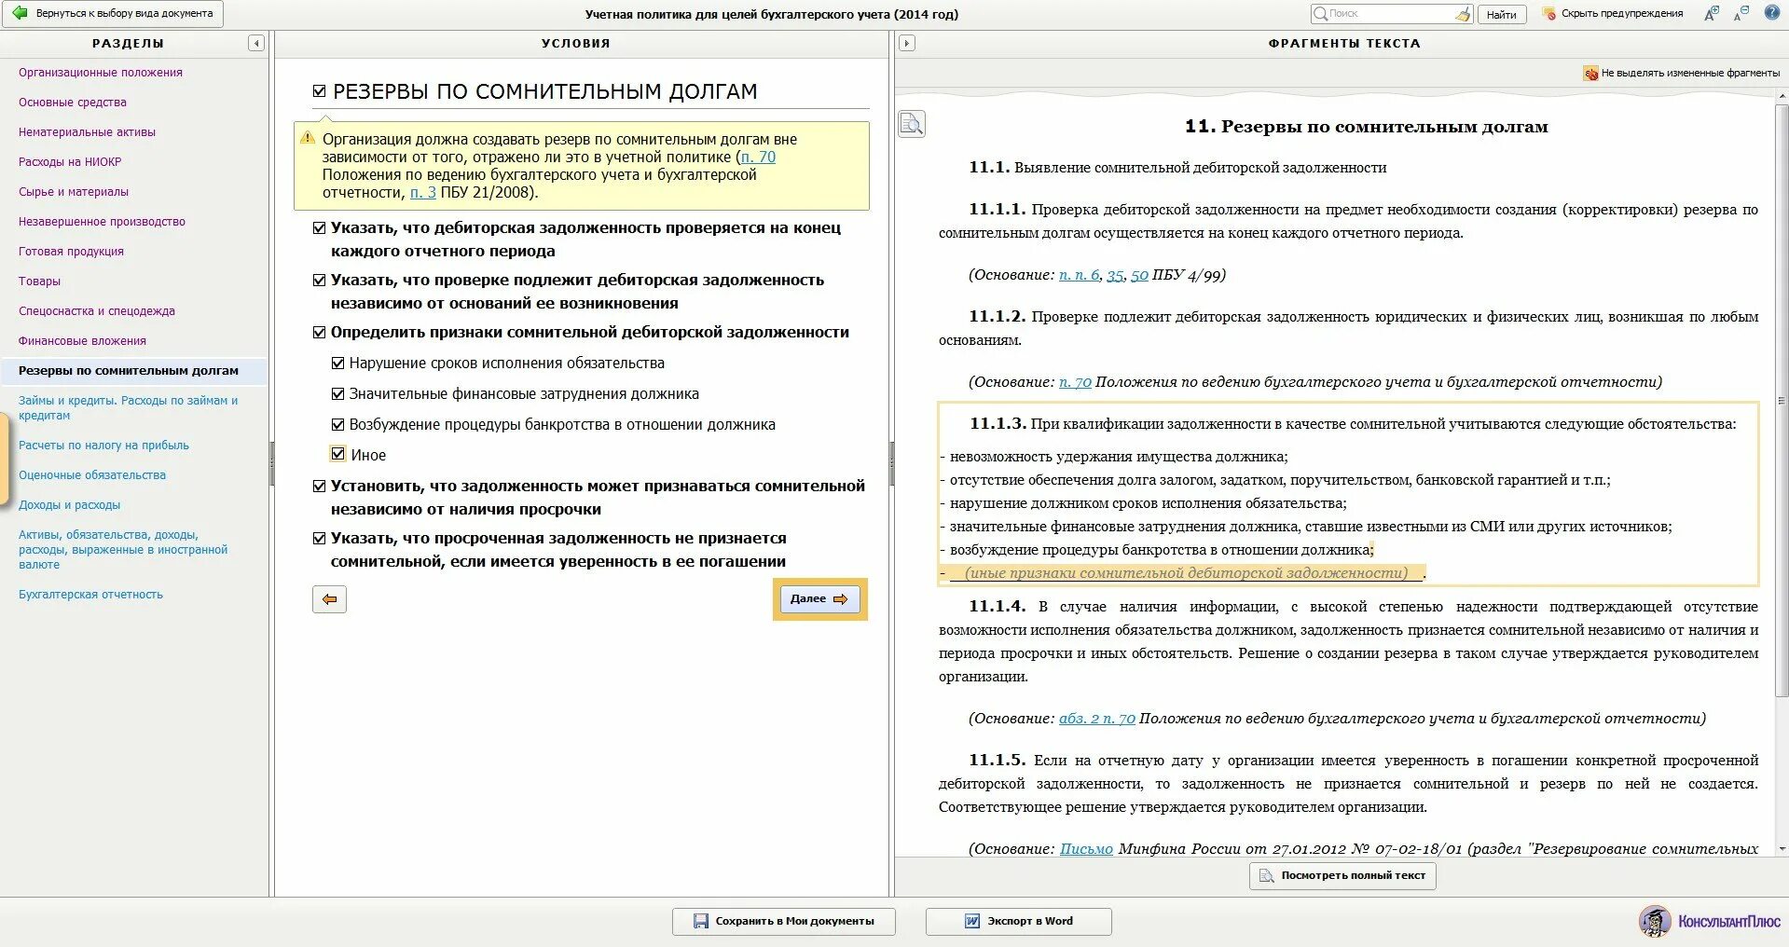This screenshot has width=1789, height=947.
Task: Open section Организационные положения
Action: point(101,73)
